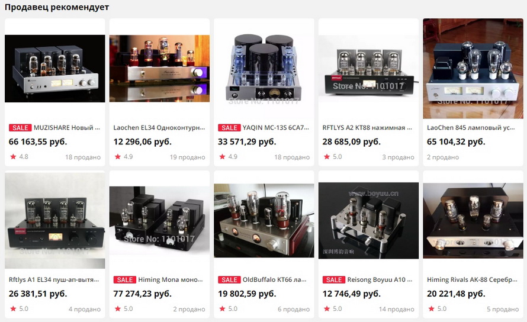
Task: Click the SALE badge on YAQIN MC-13S
Action: coord(229,128)
